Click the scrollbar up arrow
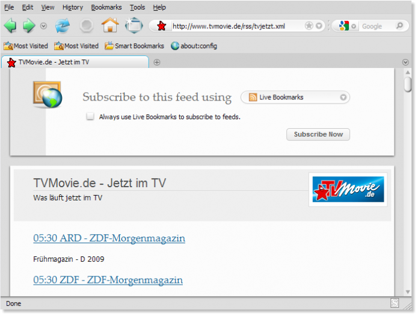 click(408, 72)
